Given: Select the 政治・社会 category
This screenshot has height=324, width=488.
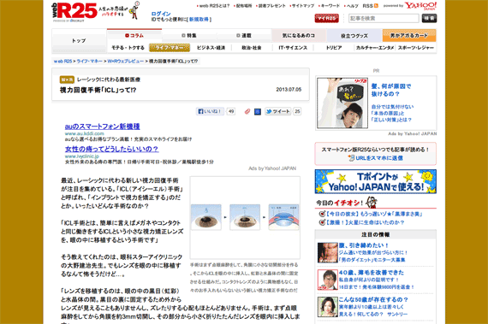Looking at the screenshot, I should point(252,48).
